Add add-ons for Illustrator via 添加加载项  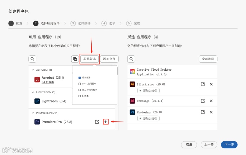coord(148,91)
